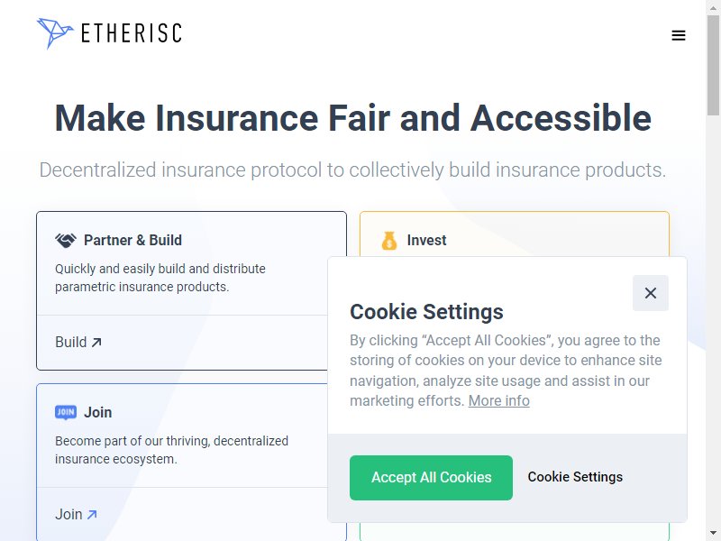721x541 pixels.
Task: Click the blue JOIN speech bubble icon
Action: coord(66,412)
